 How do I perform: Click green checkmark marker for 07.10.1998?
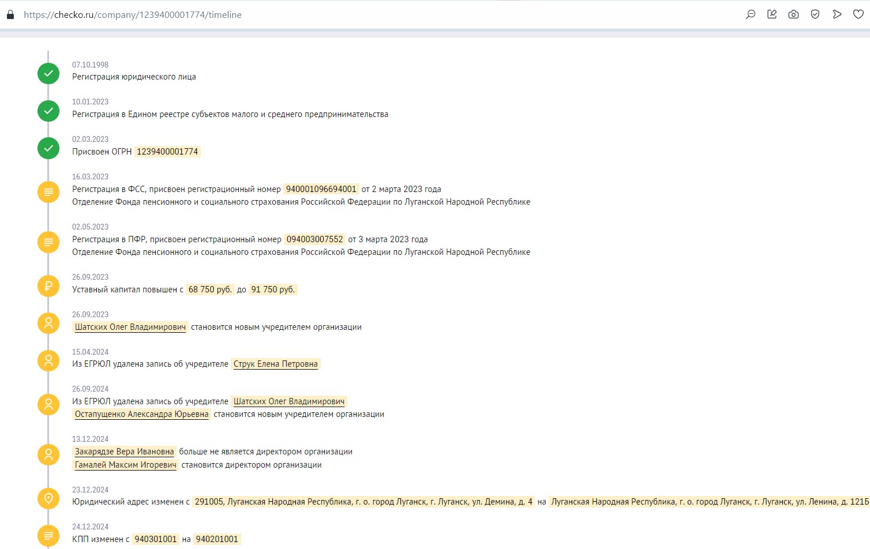pos(48,73)
